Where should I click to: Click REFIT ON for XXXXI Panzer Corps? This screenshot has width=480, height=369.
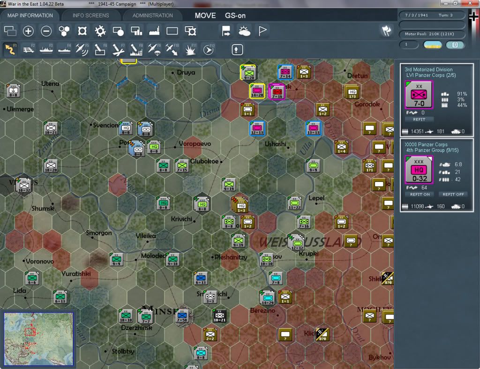click(420, 195)
